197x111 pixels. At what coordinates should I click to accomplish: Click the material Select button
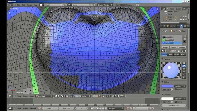point(174,47)
